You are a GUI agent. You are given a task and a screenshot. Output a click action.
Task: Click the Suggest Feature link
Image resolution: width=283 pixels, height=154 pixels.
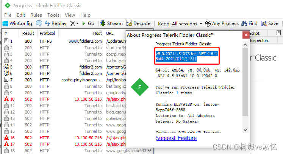[176, 138]
